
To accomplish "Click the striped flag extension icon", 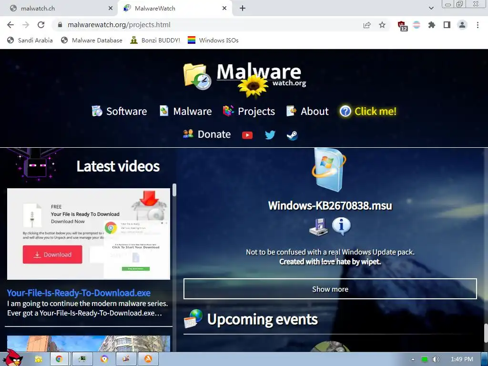I will [417, 25].
